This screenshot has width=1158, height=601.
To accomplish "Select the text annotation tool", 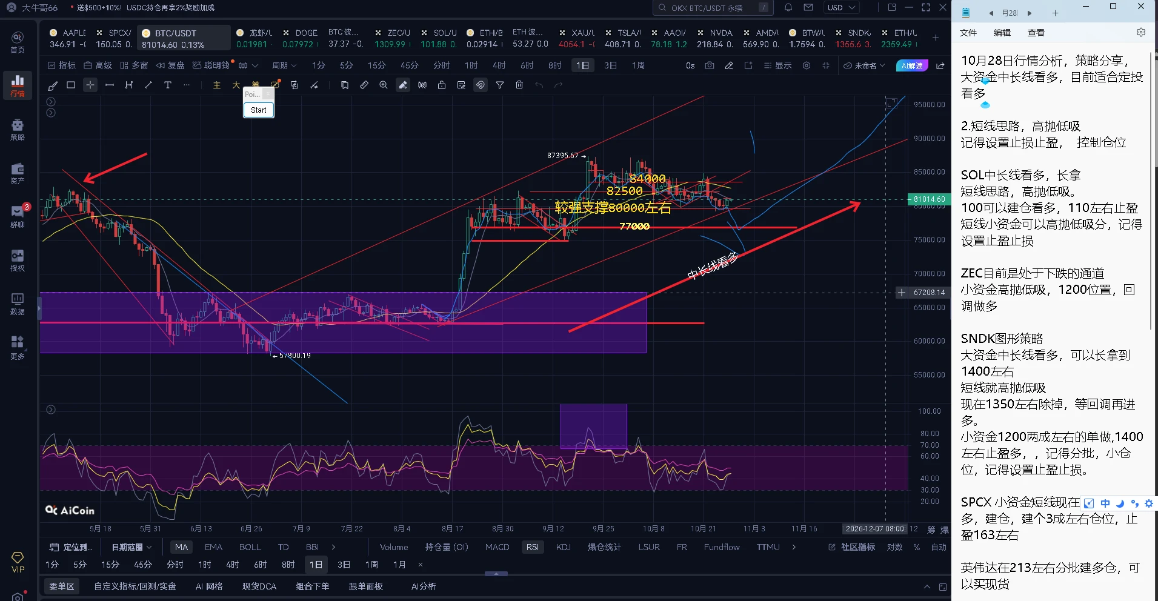I will click(x=168, y=85).
